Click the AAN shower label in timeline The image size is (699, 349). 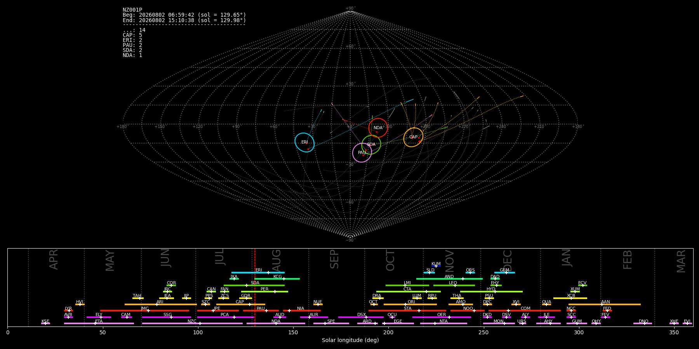click(x=606, y=302)
